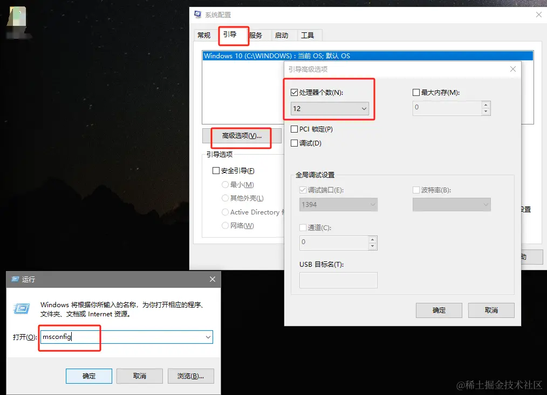Screen dimensions: 547x395
Task: Switch to the 常规 tab
Action: pyautogui.click(x=204, y=35)
